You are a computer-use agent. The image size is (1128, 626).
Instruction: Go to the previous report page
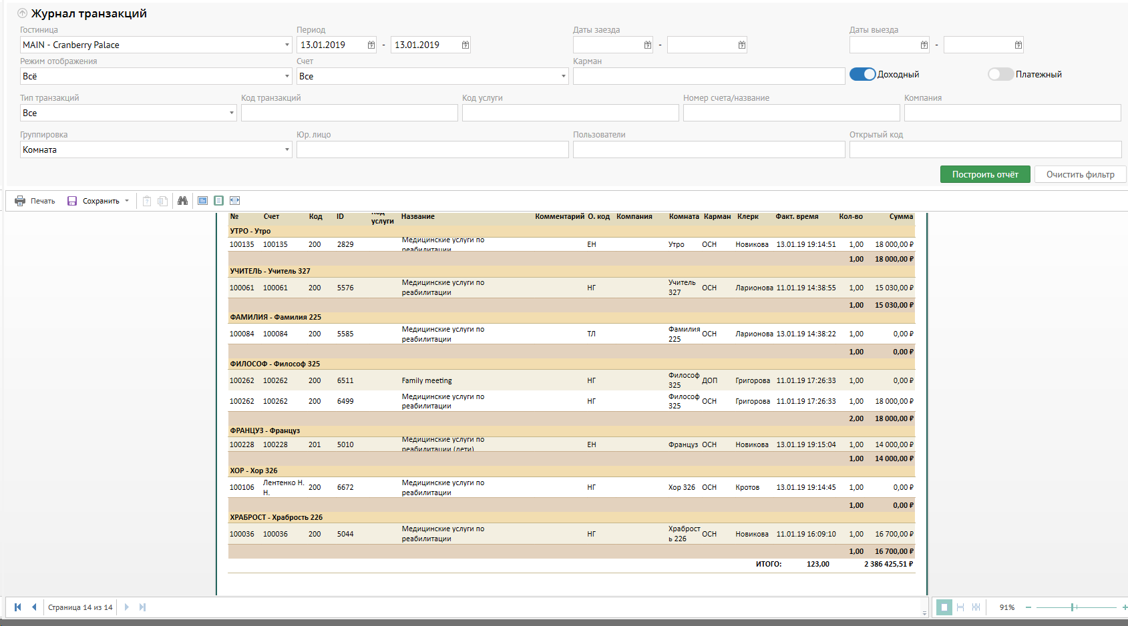pyautogui.click(x=34, y=607)
